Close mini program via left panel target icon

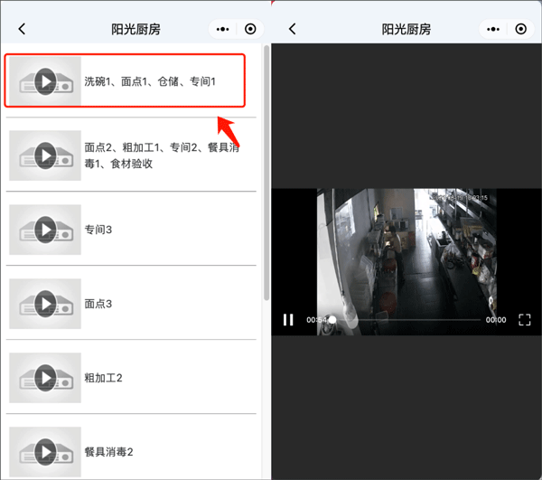coord(250,29)
